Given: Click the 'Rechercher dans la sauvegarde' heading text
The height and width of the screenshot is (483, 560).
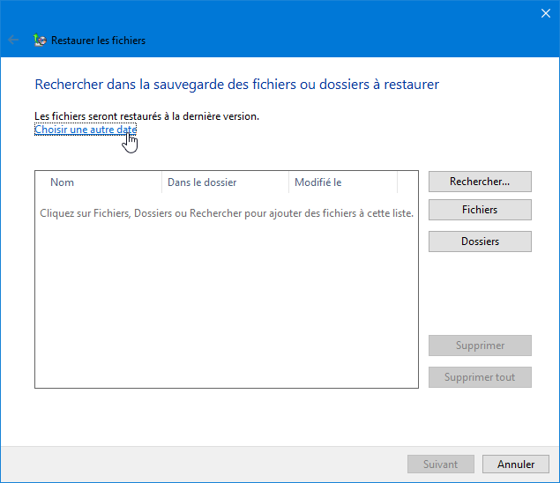Looking at the screenshot, I should pyautogui.click(x=236, y=85).
